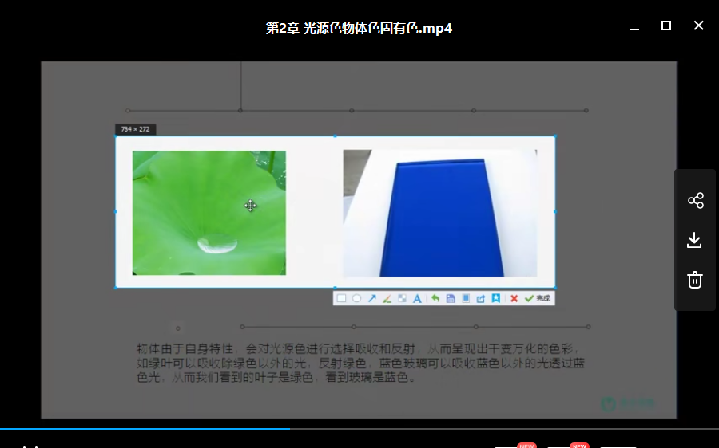Close the video player window
719x448 pixels.
point(698,26)
